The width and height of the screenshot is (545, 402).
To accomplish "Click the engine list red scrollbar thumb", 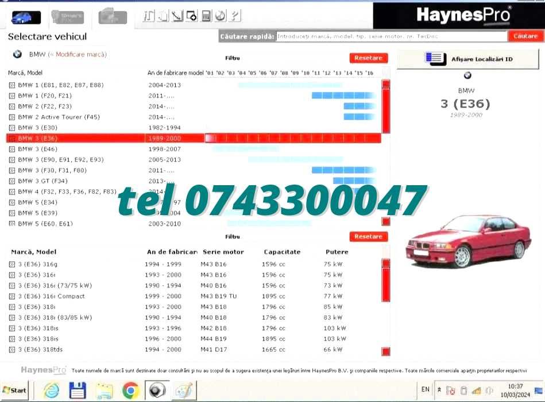I will [386, 284].
